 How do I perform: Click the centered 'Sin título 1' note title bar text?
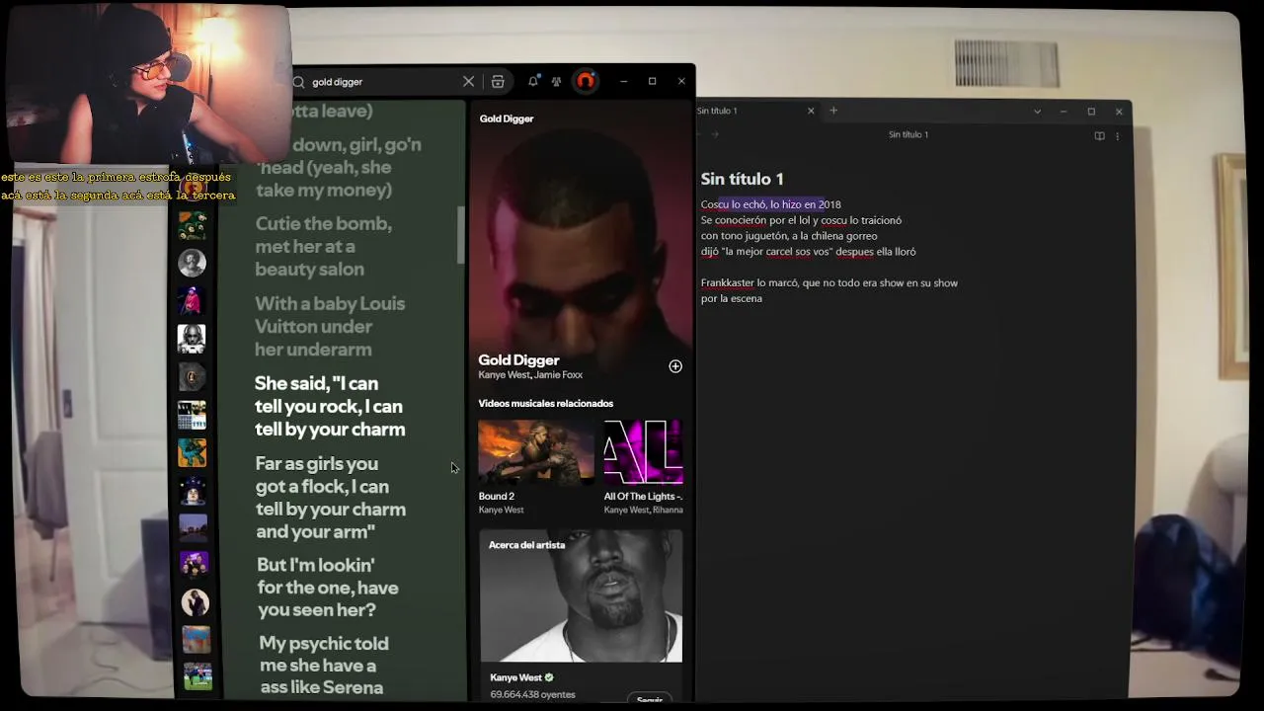tap(908, 134)
